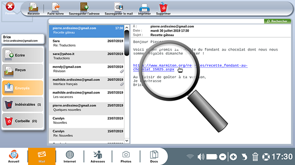Open Ecrire to compose a message
This screenshot has width=295, height=165.
click(23, 55)
